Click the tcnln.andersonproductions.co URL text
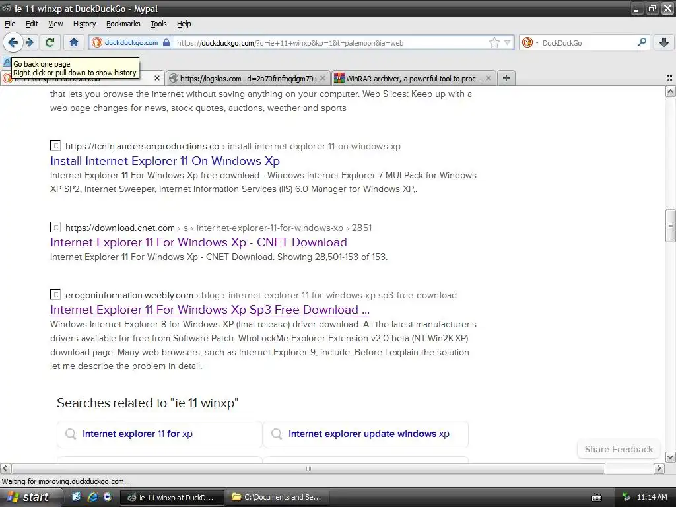The image size is (676, 507). [x=143, y=146]
